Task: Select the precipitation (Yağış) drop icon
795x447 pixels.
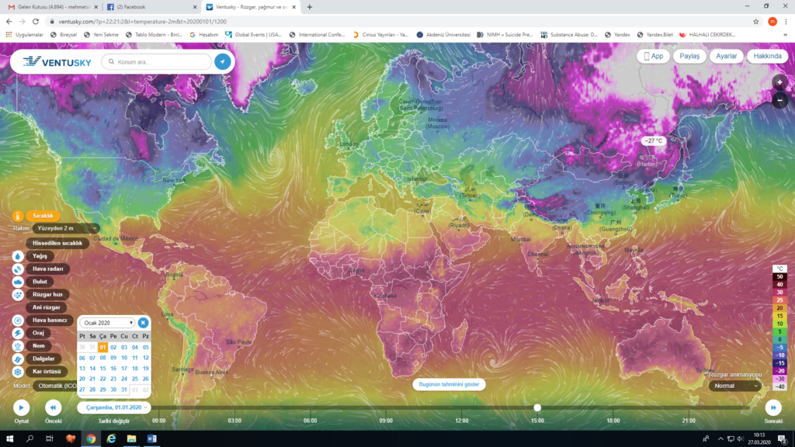Action: pyautogui.click(x=18, y=256)
